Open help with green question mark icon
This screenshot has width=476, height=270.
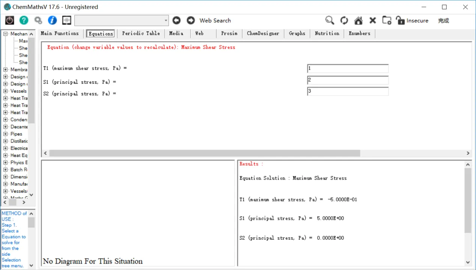[24, 20]
